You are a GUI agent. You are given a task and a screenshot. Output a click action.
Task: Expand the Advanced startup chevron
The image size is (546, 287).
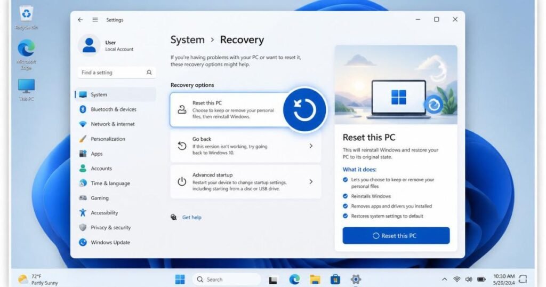[x=311, y=182]
